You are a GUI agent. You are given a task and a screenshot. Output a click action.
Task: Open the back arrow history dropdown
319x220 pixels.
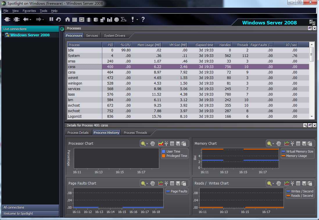(x=31, y=19)
